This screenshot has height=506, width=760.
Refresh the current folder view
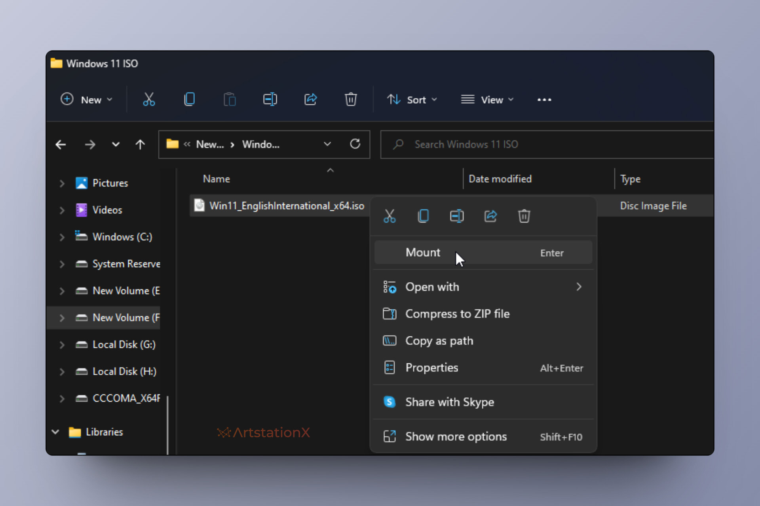coord(355,144)
